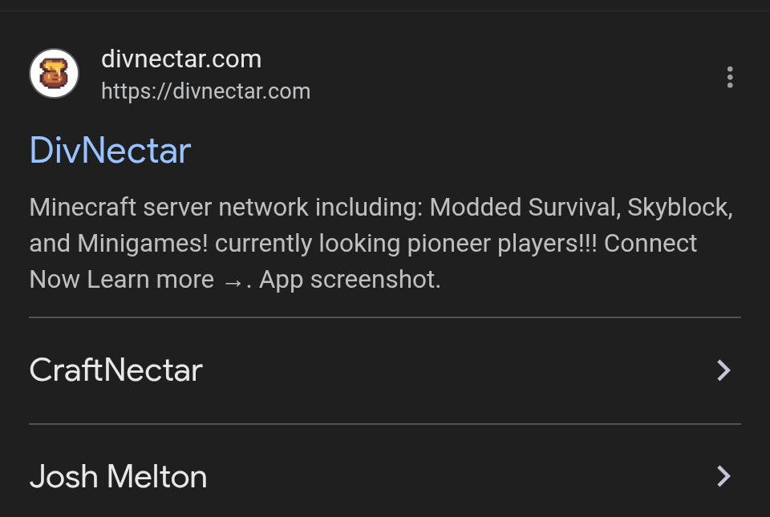Open the Josh Melton sitelink
The image size is (770, 517).
tap(119, 477)
